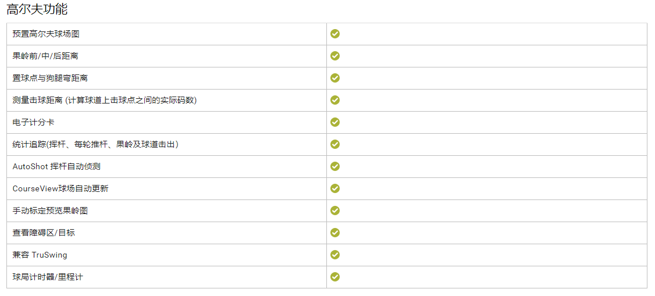Click checkmark icon for 查看障碍区/目标

pyautogui.click(x=335, y=233)
